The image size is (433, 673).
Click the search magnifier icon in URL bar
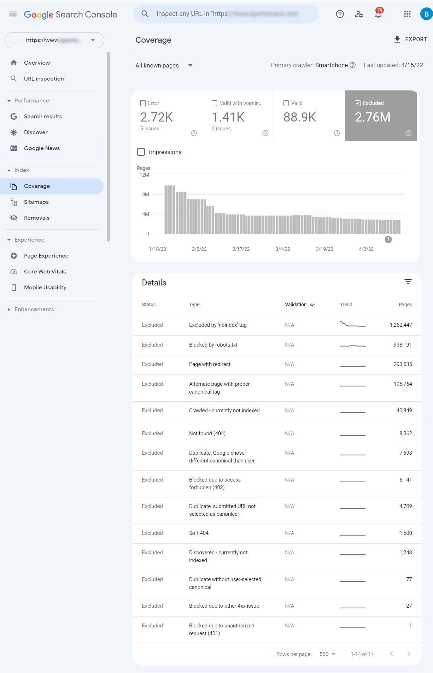145,14
